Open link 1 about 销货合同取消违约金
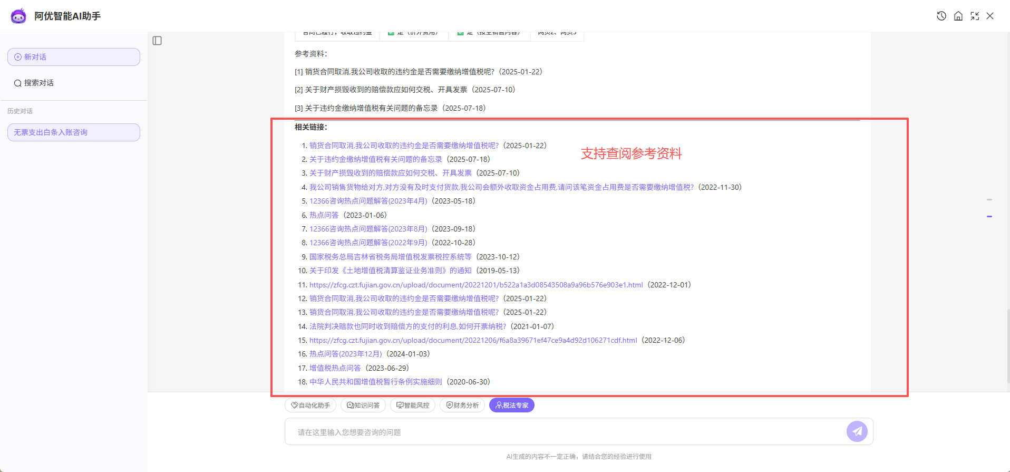Viewport: 1010px width, 472px height. tap(404, 146)
